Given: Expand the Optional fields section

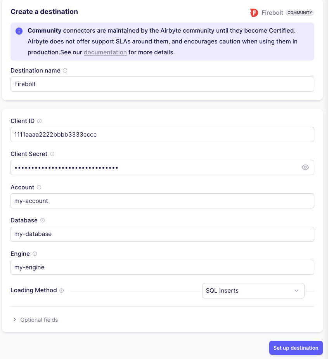Looking at the screenshot, I should [x=35, y=319].
